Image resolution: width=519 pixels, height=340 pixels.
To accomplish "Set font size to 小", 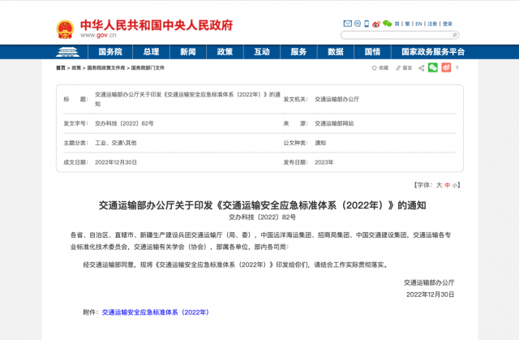I will [454, 185].
